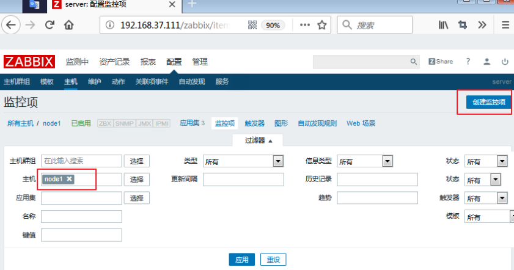514x270 pixels.
Task: Go to 自动发现 submenu
Action: click(192, 82)
